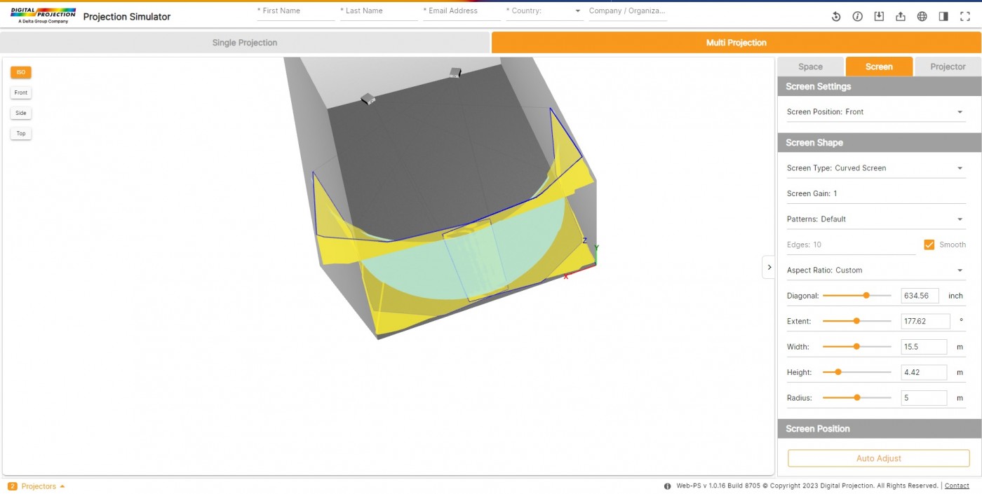
Task: Select the left projector in the 3D view
Action: [x=368, y=99]
